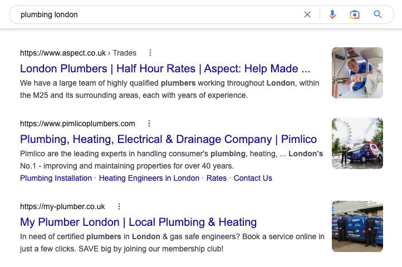Follow the 'Heating Engineers in London' sitelink

pos(149,178)
